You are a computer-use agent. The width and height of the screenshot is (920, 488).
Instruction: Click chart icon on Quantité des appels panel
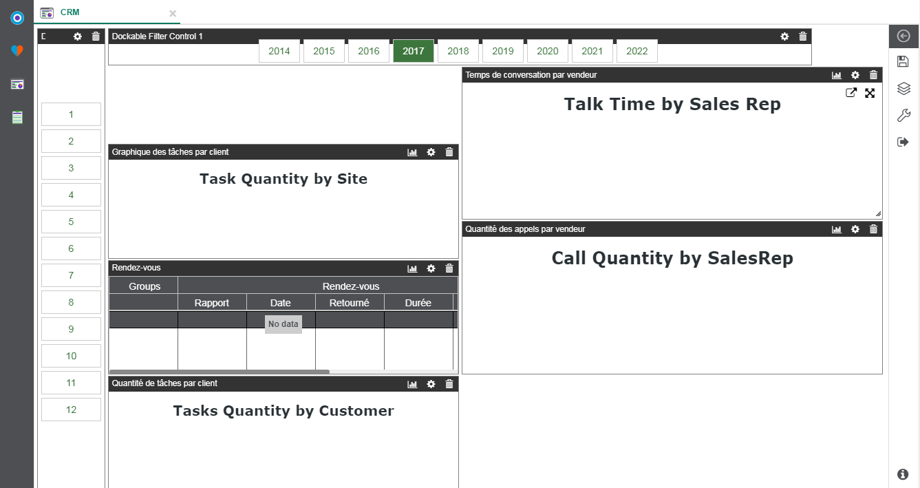[x=837, y=229]
